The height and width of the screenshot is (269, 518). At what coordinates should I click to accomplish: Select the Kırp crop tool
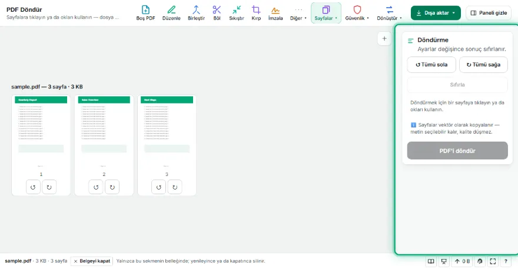[x=256, y=13]
